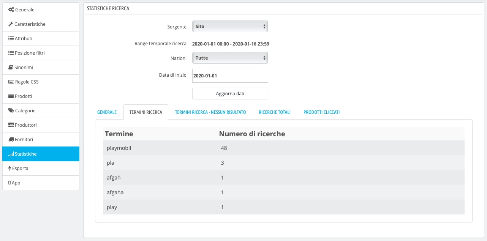
Task: Open the Nazioni dropdown showing Tutte
Action: point(230,58)
